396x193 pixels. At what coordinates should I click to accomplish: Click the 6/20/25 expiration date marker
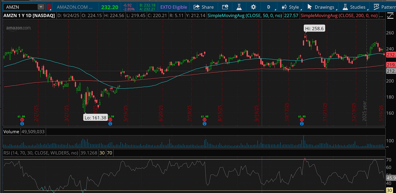tap(161, 113)
